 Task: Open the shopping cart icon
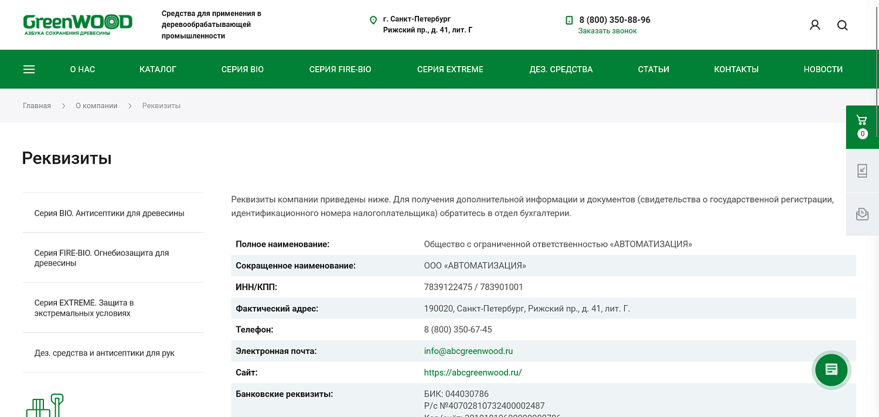point(862,127)
